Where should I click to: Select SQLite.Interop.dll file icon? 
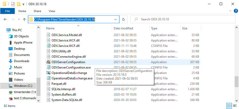click(48, 89)
